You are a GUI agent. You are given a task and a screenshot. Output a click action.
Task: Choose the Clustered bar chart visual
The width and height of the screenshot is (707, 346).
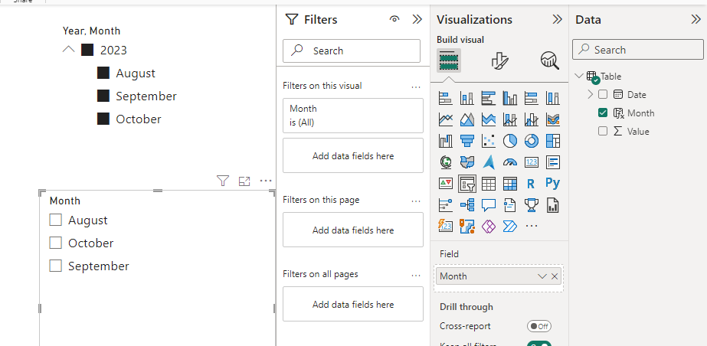pos(489,98)
